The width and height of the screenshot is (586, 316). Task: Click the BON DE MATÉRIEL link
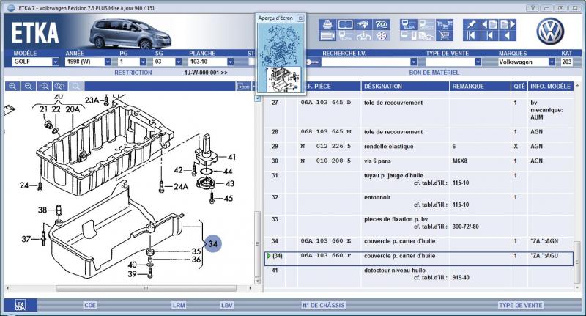434,73
